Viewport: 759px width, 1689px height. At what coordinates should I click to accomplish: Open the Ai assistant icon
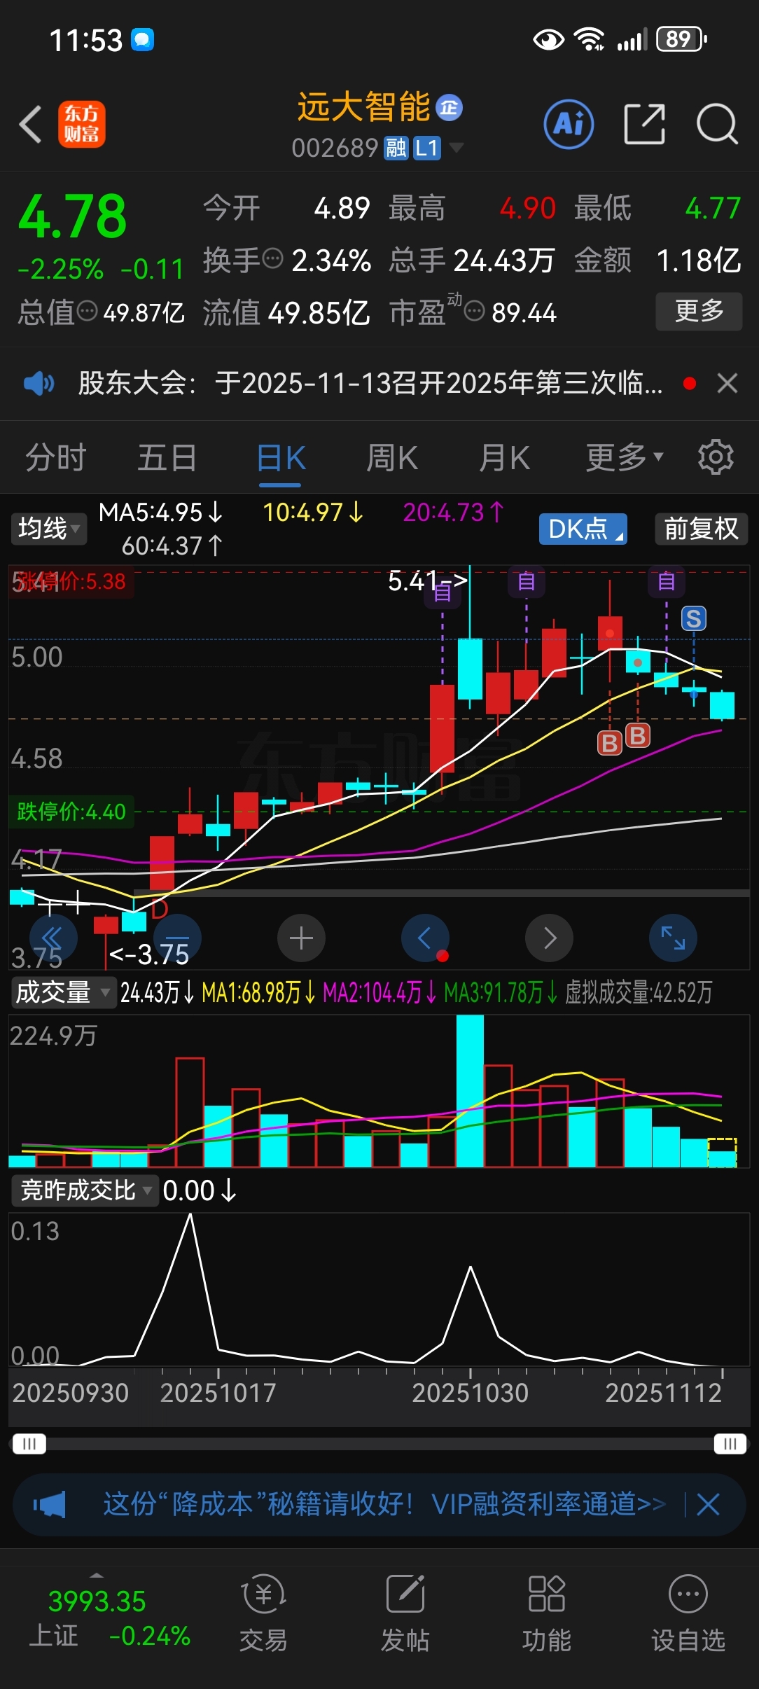[569, 125]
